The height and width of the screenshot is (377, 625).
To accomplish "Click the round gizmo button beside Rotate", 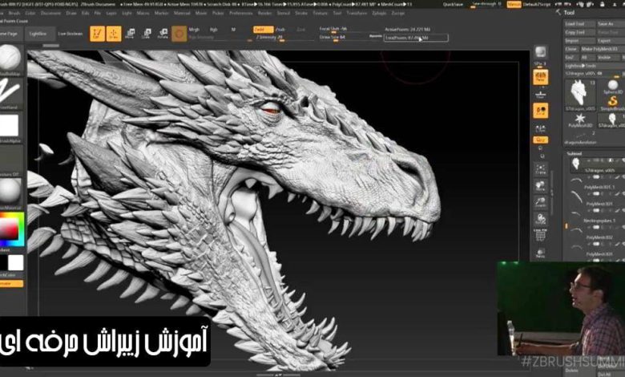I will coord(179,34).
